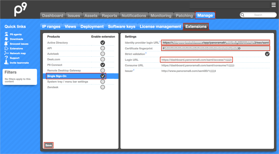
Task: Open the License management tab
Action: coord(160,26)
